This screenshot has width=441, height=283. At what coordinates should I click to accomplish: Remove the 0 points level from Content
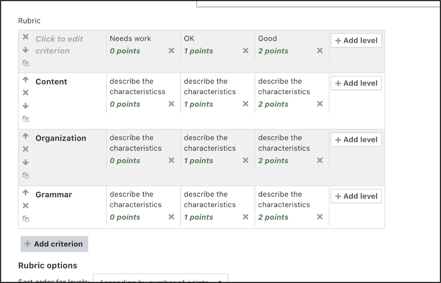(x=170, y=104)
